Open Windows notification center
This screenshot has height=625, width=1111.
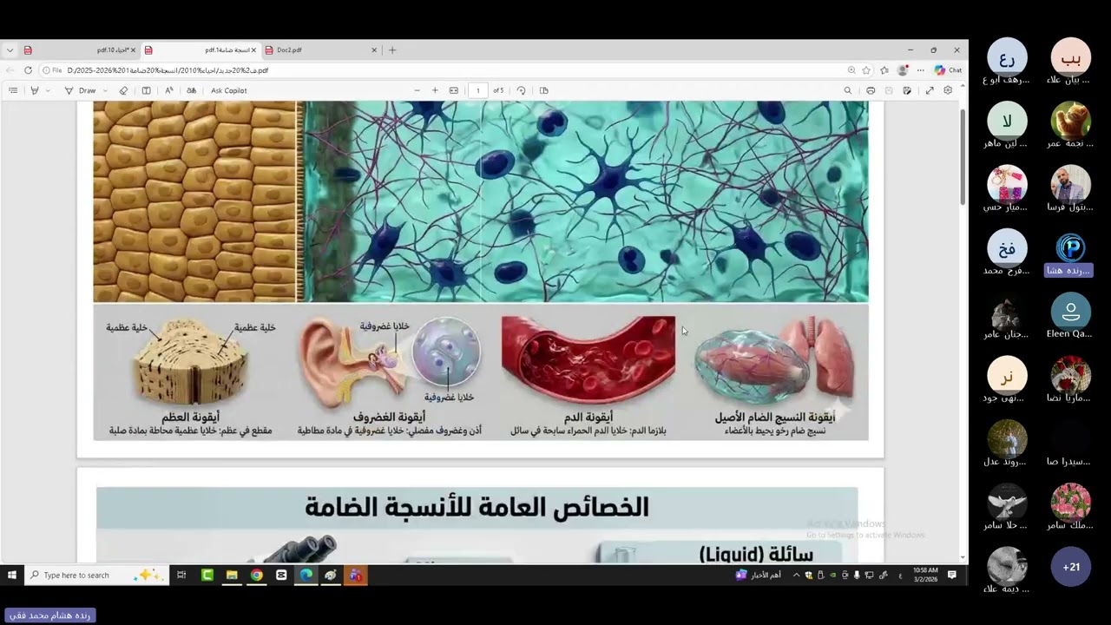click(x=952, y=575)
